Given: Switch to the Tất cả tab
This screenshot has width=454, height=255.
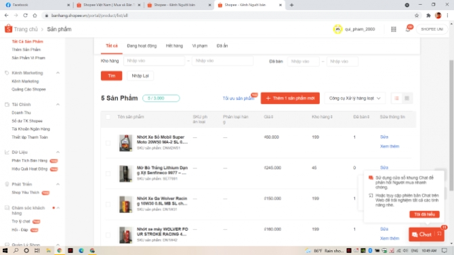Looking at the screenshot, I should [112, 46].
